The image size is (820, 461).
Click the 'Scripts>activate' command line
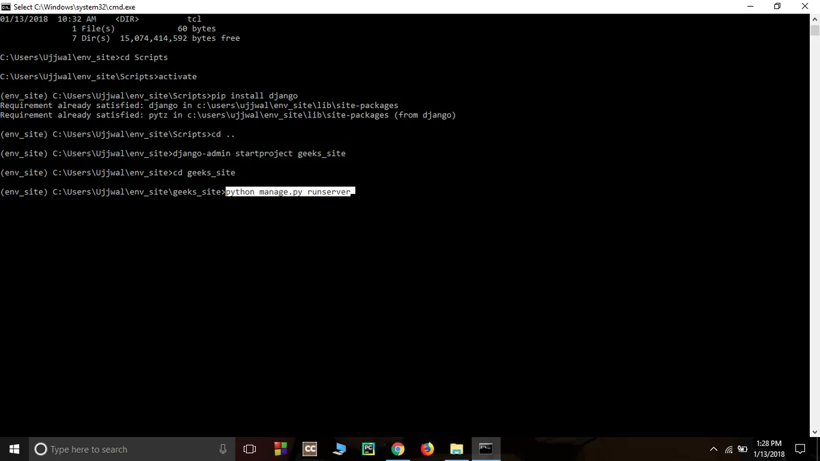point(98,76)
